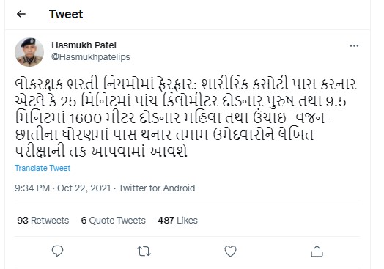Click Translate Tweet link
This screenshot has height=269, width=384.
click(x=43, y=168)
